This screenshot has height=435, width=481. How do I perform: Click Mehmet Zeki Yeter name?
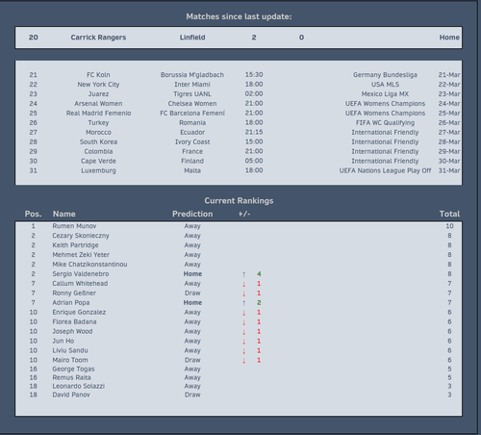point(81,255)
